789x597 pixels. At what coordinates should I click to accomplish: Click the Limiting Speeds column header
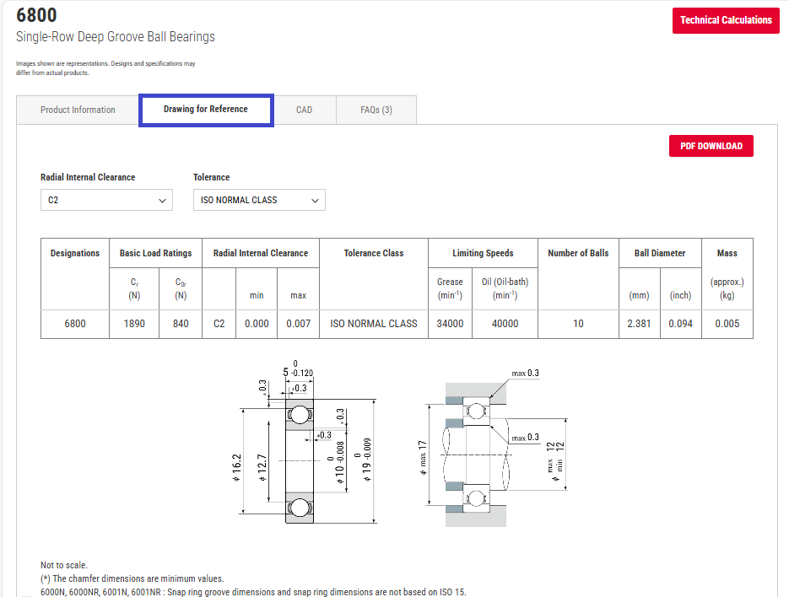coord(483,253)
